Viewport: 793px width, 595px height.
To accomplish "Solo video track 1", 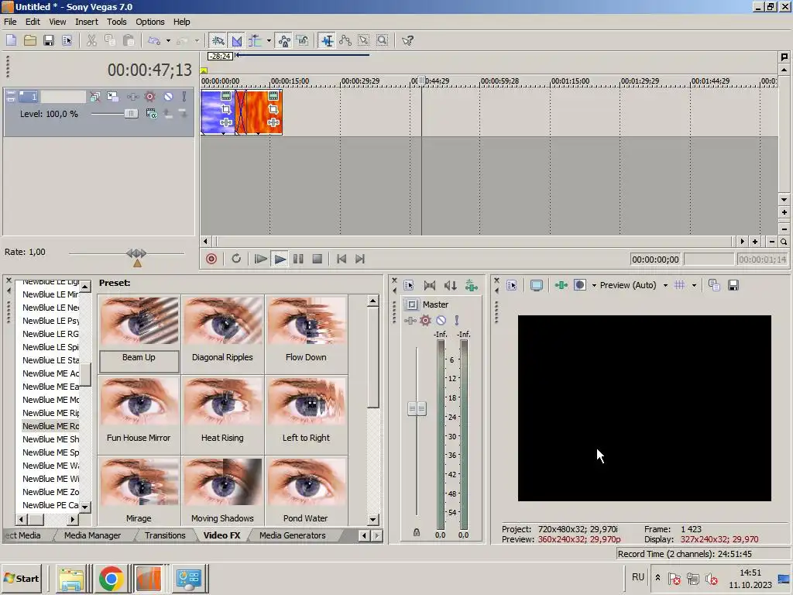I will point(184,96).
